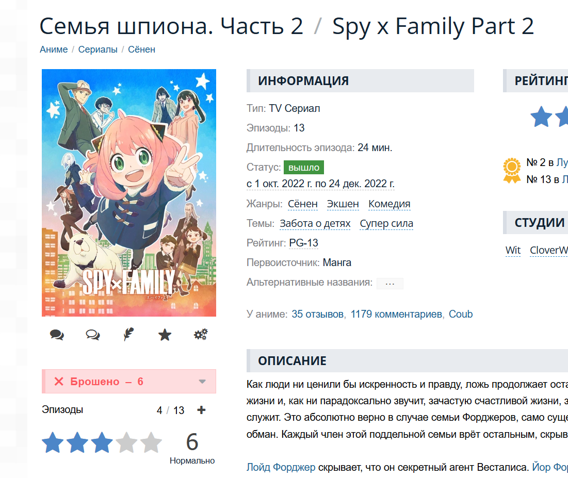Click the filled speech bubbles comment icon

click(57, 335)
